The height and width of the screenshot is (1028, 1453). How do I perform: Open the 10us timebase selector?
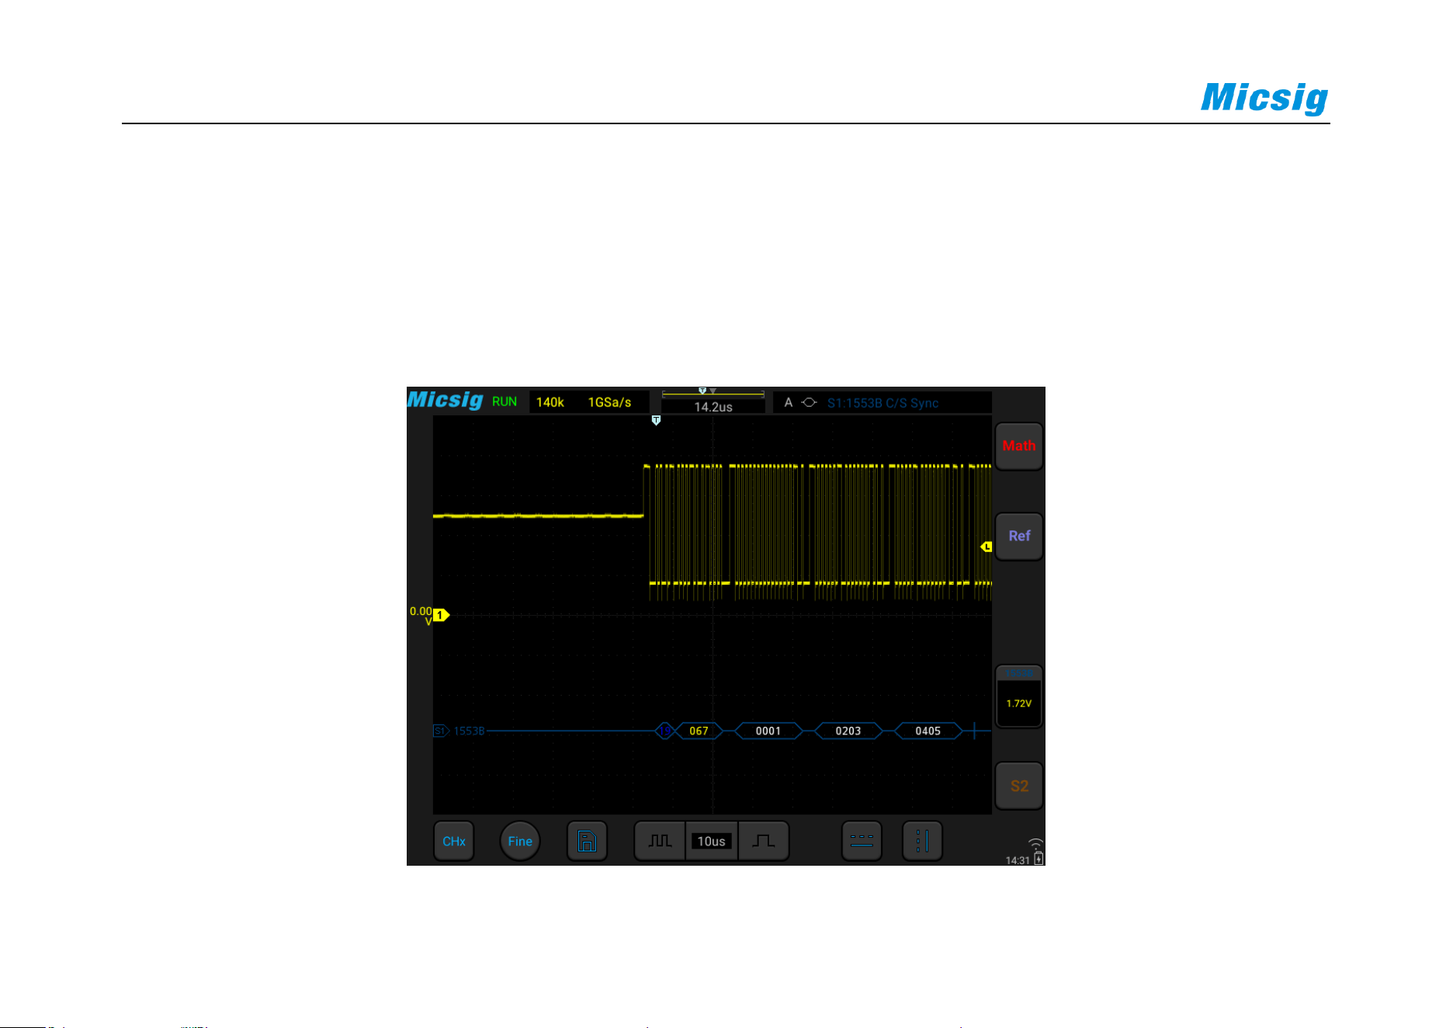click(711, 842)
